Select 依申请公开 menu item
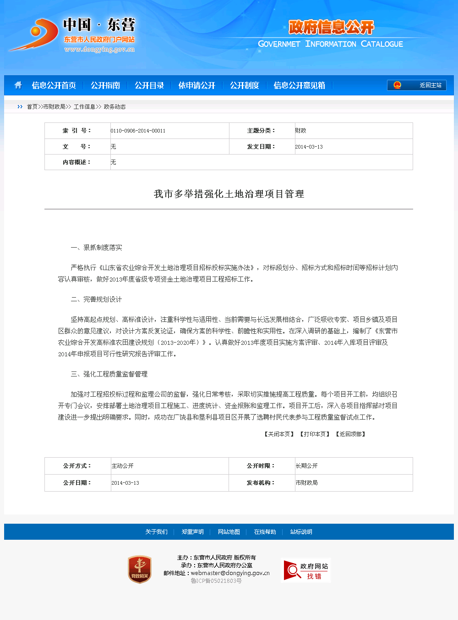 pyautogui.click(x=197, y=85)
